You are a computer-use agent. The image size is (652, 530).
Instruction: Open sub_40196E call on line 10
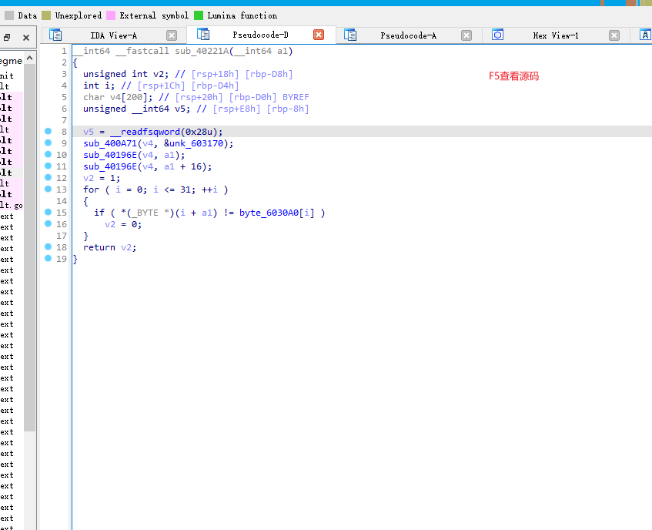(110, 155)
